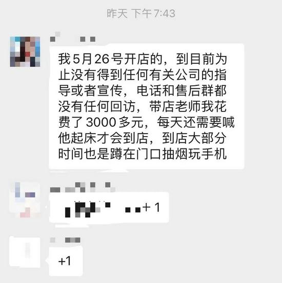Viewport: 282px width, 283px height.
Task: Tap the phrase 导或者宣传
Action: (90, 90)
